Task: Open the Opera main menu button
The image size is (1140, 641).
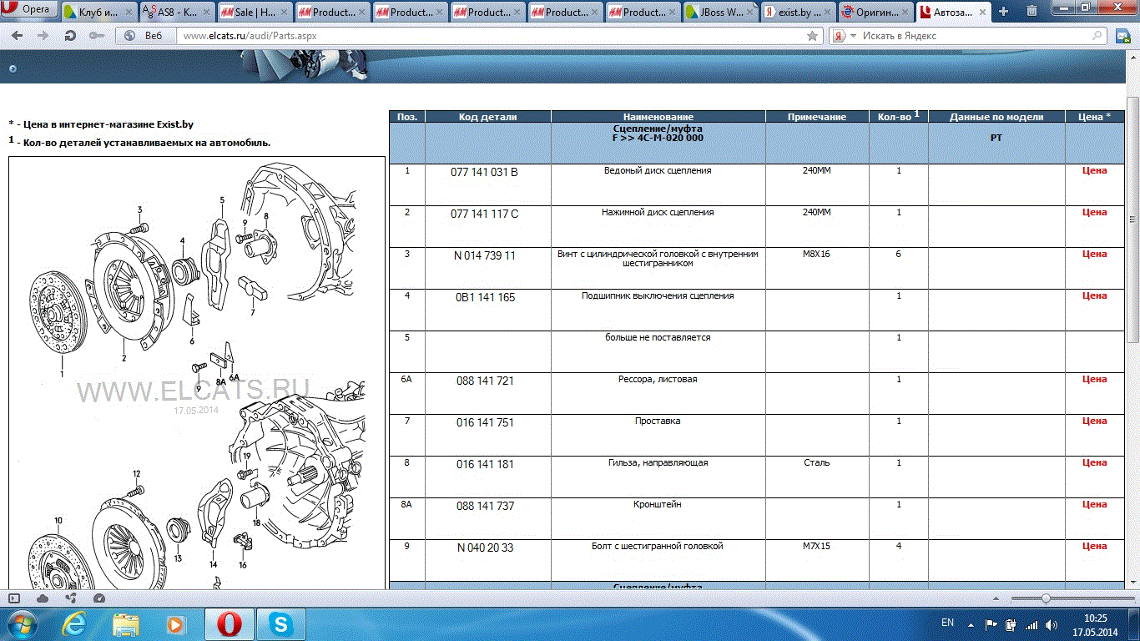Action: 28,9
